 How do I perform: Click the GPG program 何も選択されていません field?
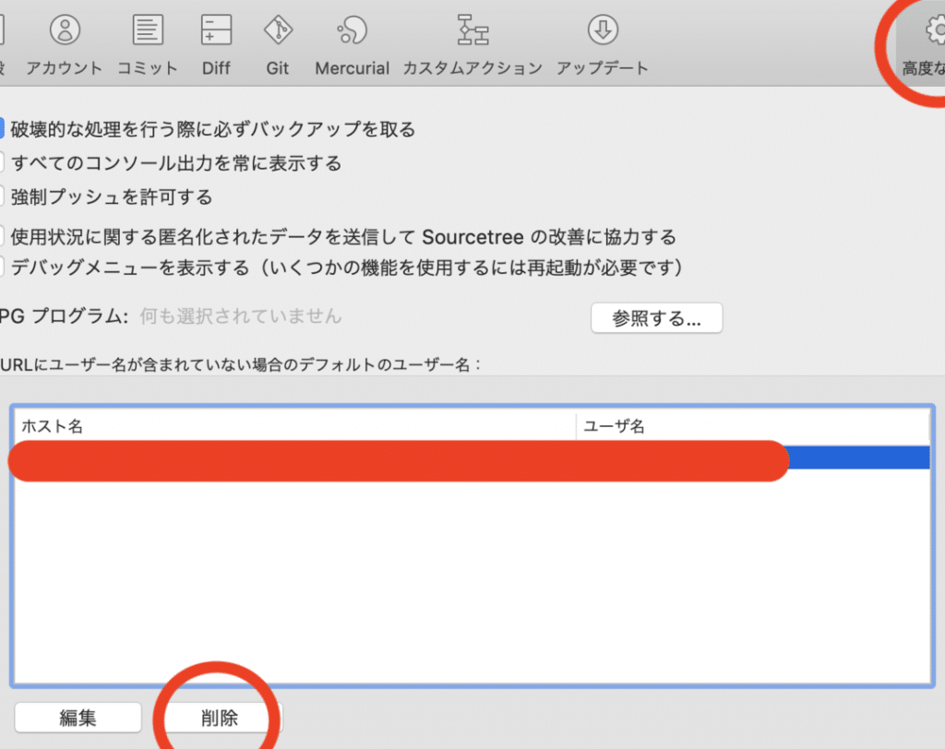(x=241, y=316)
